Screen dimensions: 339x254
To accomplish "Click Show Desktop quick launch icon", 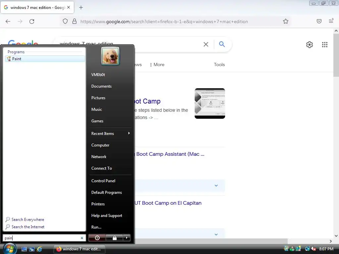I will [x=24, y=249].
